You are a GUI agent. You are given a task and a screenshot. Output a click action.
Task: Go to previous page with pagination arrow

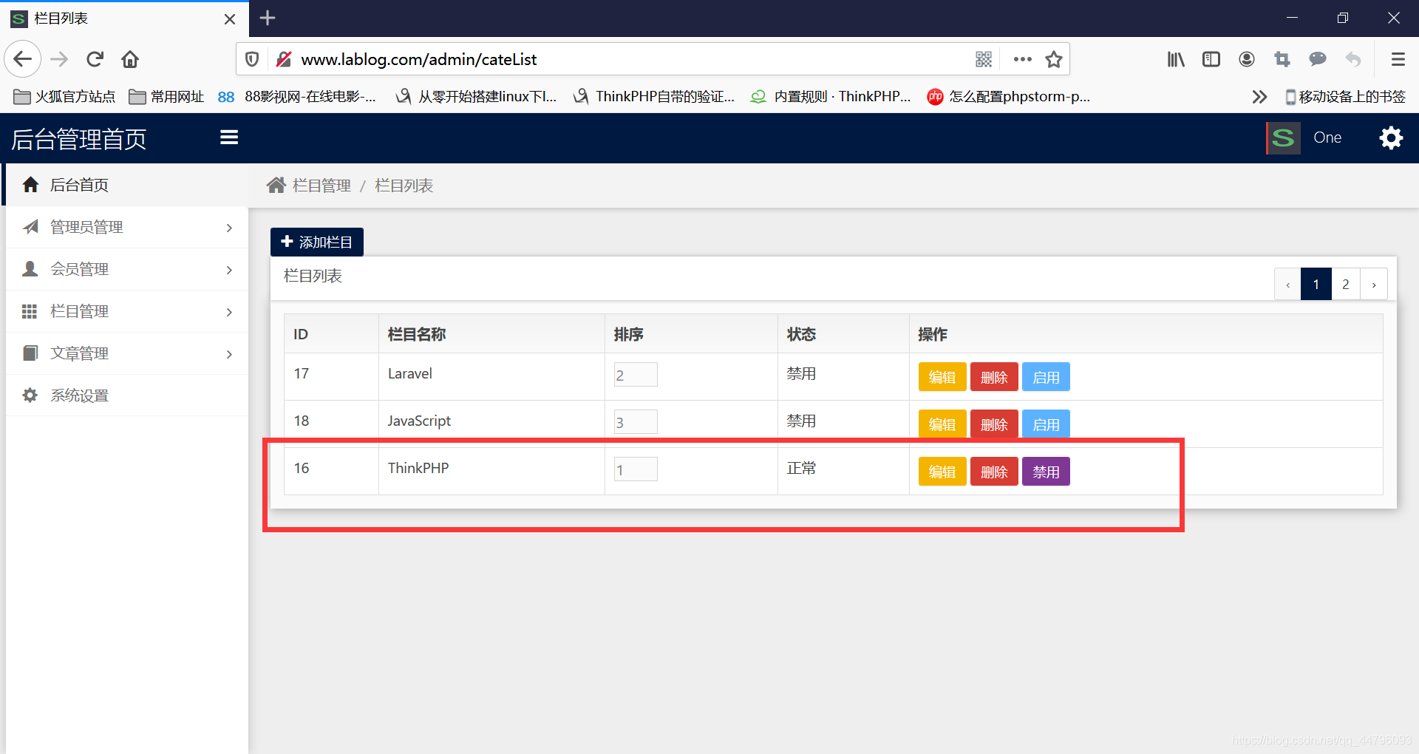(x=1287, y=284)
